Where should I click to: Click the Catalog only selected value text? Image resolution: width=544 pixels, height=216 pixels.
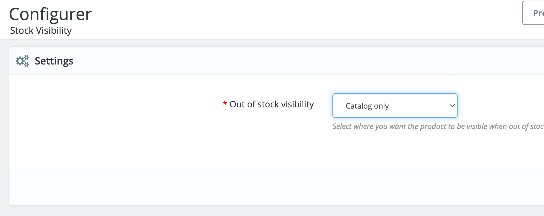point(367,106)
